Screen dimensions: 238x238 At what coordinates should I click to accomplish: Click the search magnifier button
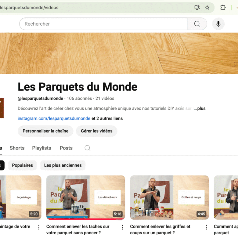click(197, 24)
